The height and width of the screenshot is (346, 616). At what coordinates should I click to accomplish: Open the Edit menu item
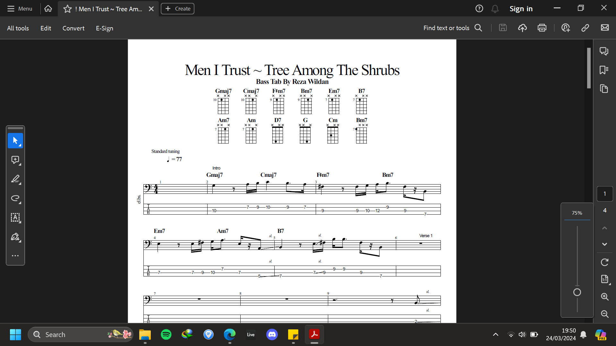[x=46, y=28]
